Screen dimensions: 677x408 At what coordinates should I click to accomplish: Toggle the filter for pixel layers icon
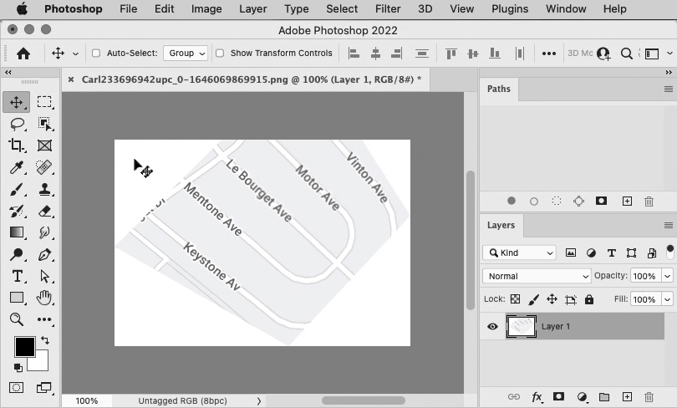[x=570, y=253]
